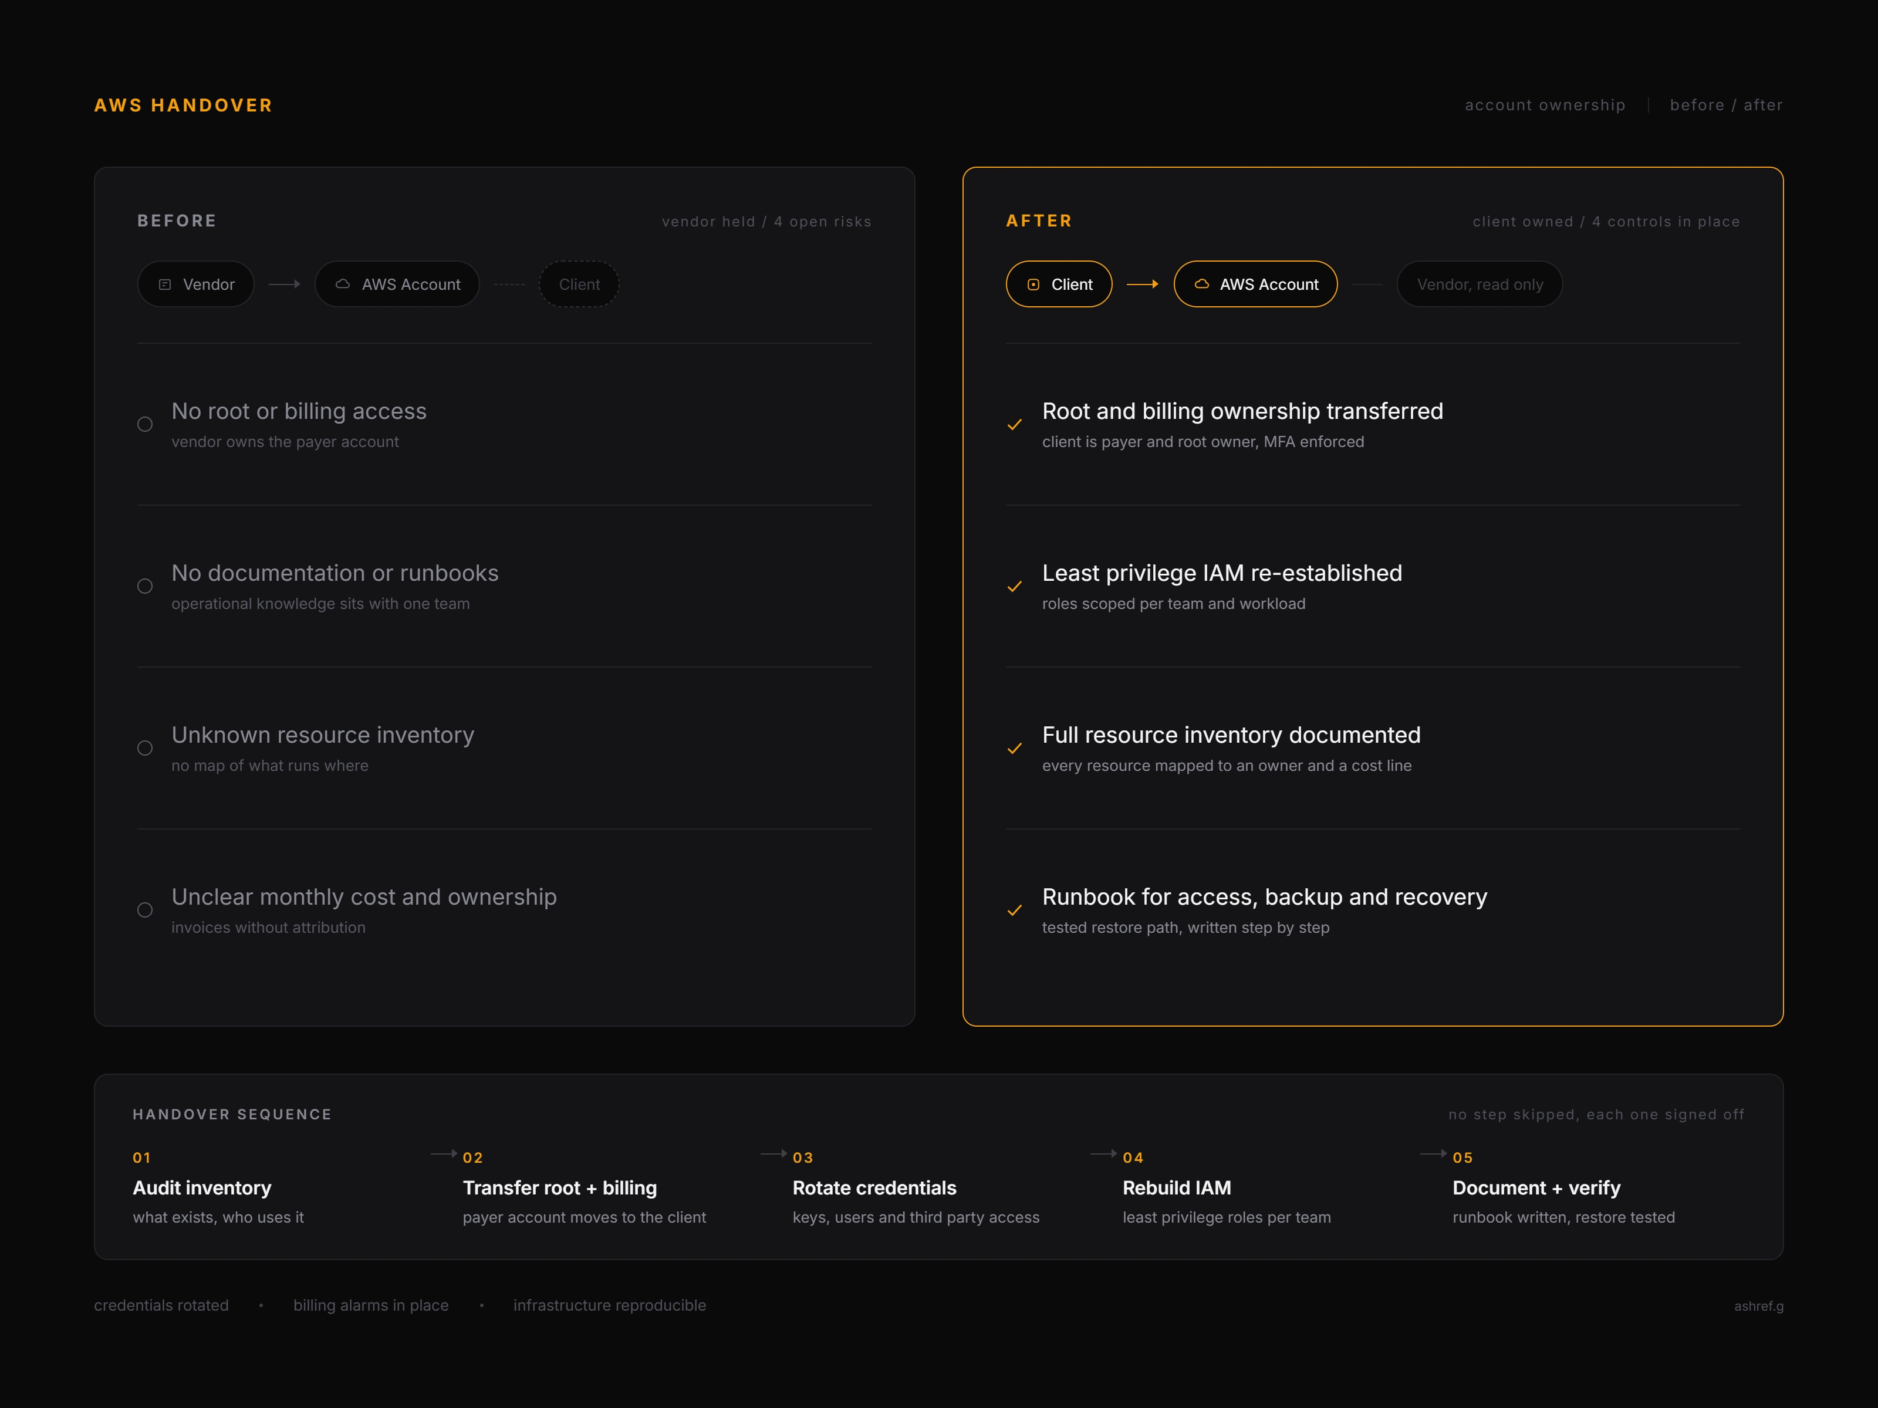Click 'vendor held / 4 open risks' text
This screenshot has width=1878, height=1408.
(x=766, y=222)
